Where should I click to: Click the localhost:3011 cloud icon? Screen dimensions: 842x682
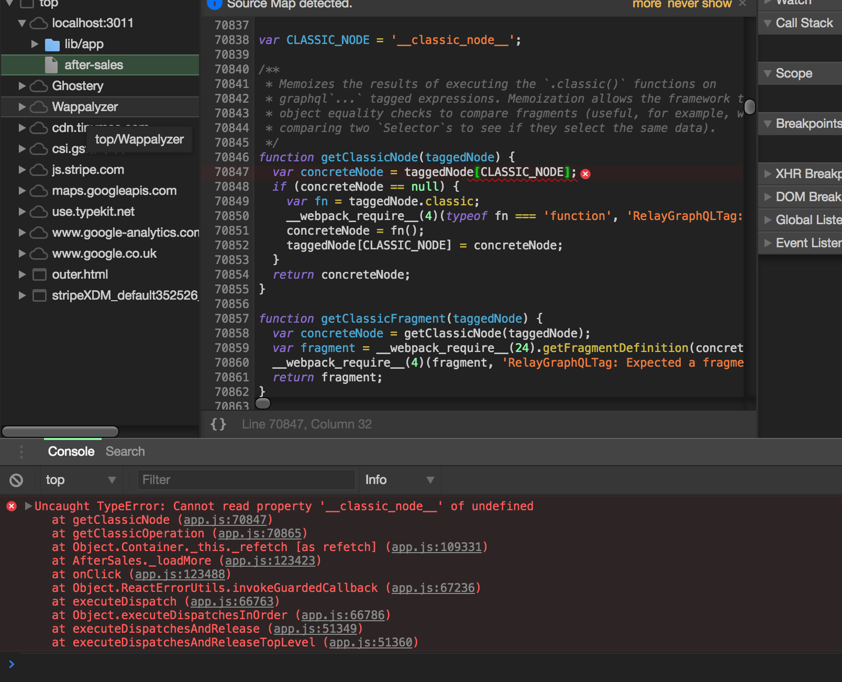[39, 23]
